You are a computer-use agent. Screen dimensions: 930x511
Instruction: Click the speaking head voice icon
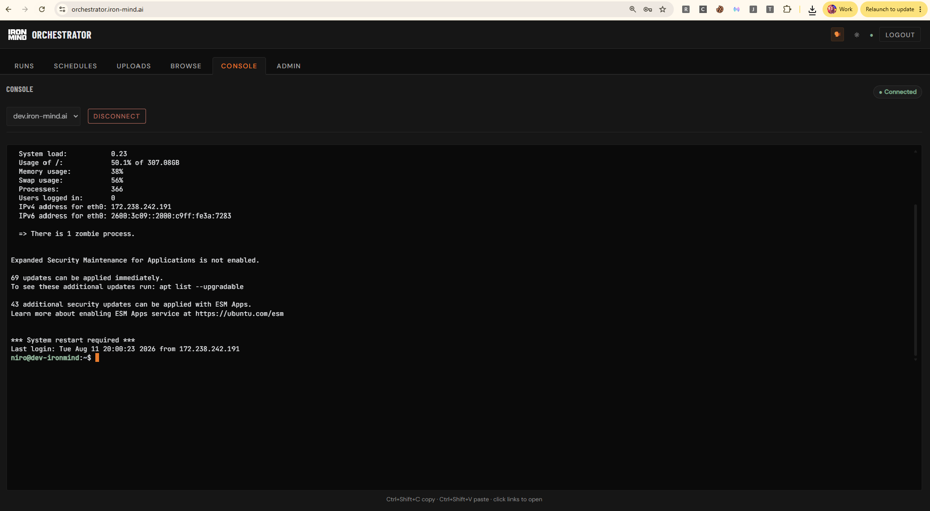point(837,34)
